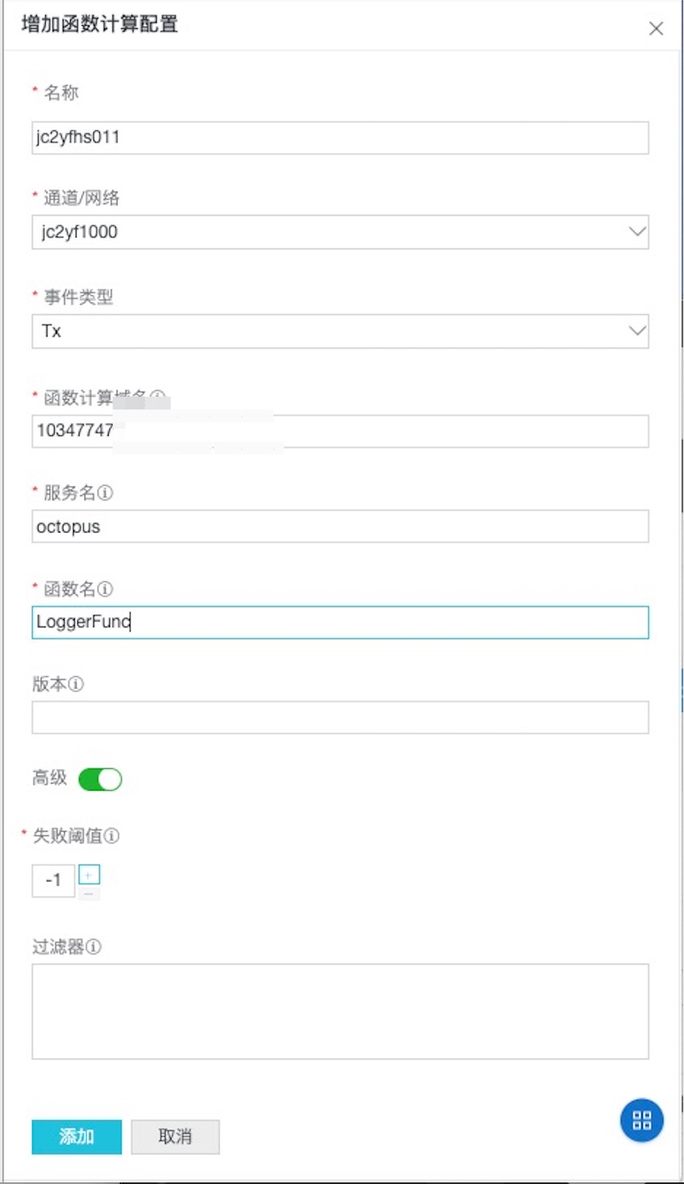This screenshot has height=1184, width=684.
Task: Decrease 失败阈值 with the minus stepper
Action: (x=89, y=892)
